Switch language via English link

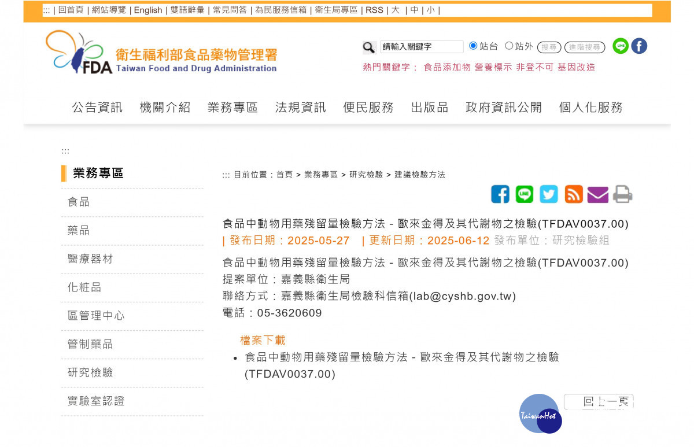148,10
